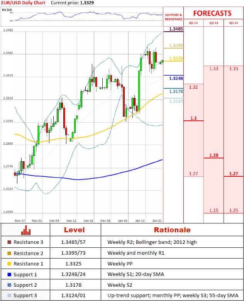Select the EUR/USD Daily Chart title
The width and height of the screenshot is (244, 301).
tap(23, 3)
